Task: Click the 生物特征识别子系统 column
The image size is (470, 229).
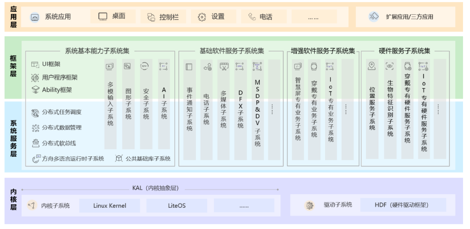Action: point(390,109)
